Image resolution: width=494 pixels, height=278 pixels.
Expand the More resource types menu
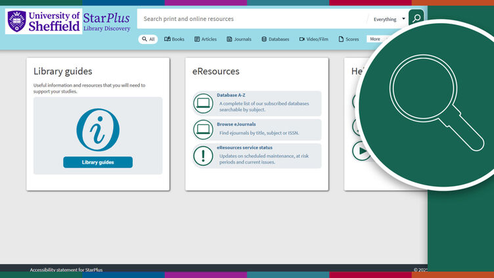(x=375, y=39)
